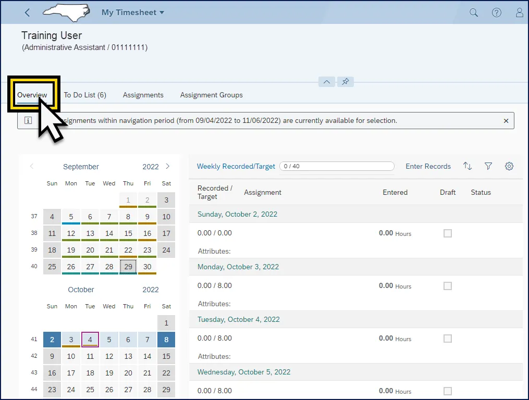Collapse the header with the up chevron
The width and height of the screenshot is (529, 400).
(x=327, y=82)
